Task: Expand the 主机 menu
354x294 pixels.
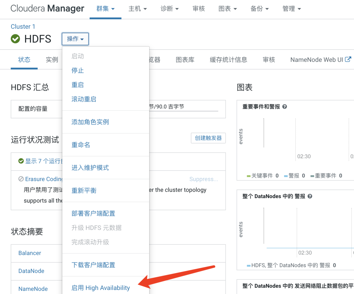Action: [x=138, y=9]
